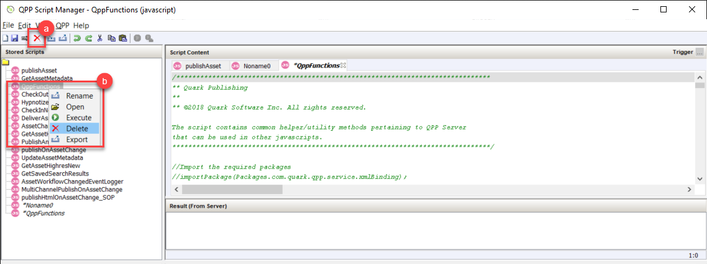Maximize the QPP Script Manager window
This screenshot has width=707, height=264.
click(664, 9)
